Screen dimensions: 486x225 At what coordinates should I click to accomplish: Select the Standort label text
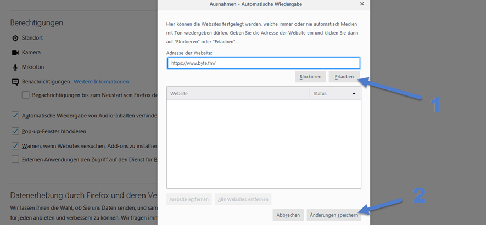(32, 38)
